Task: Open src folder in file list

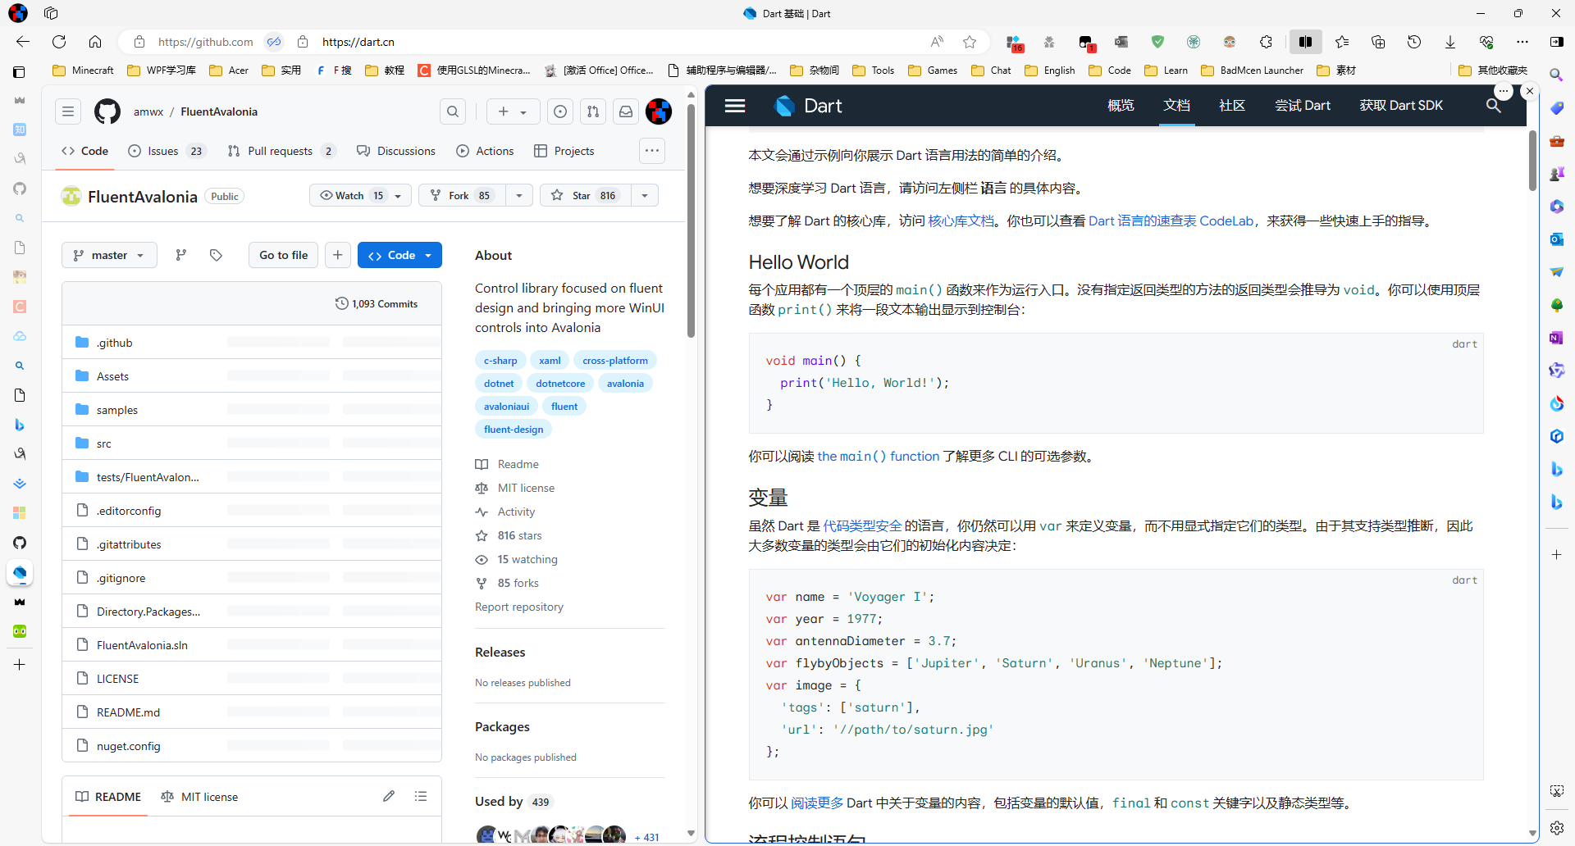Action: tap(104, 443)
